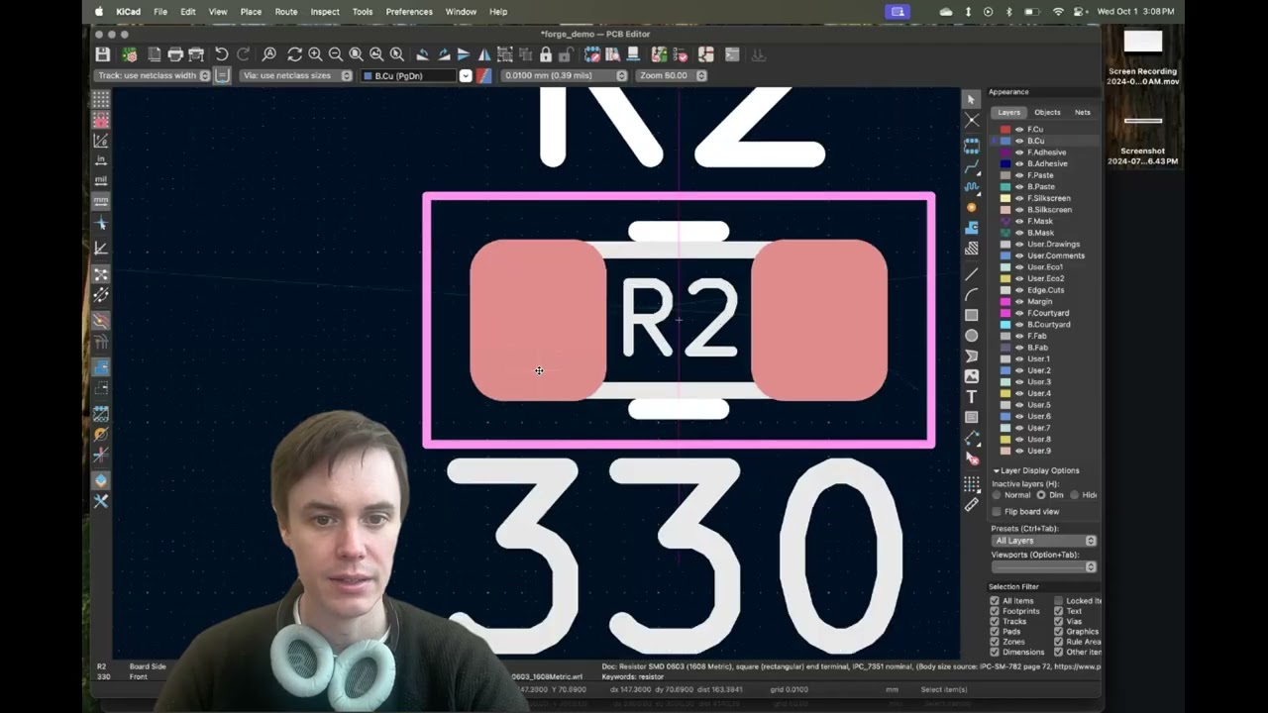The image size is (1268, 713).
Task: Select the Draw arc tool
Action: (972, 294)
